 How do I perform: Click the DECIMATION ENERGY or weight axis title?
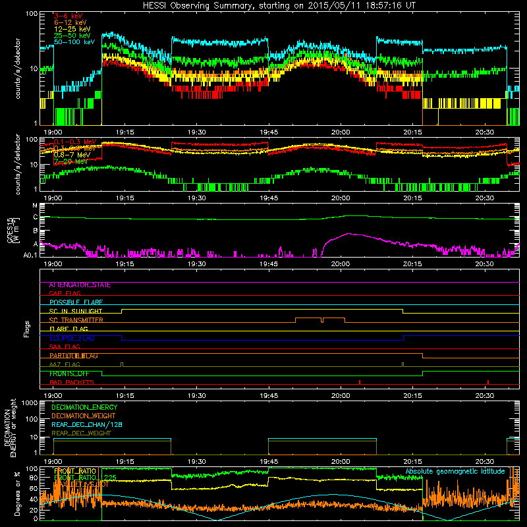pyautogui.click(x=10, y=428)
